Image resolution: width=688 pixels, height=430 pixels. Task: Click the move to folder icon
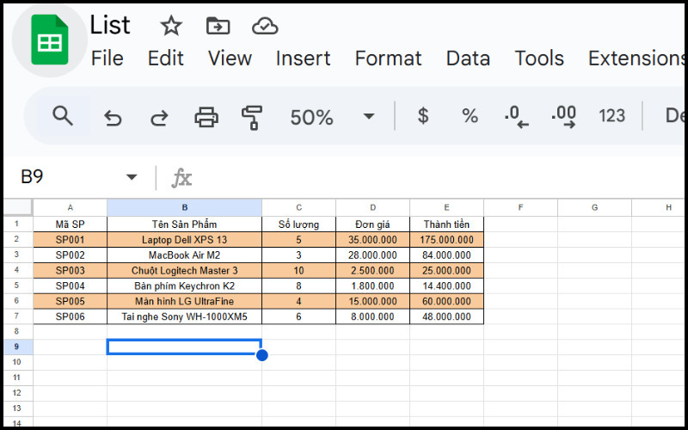click(x=218, y=26)
